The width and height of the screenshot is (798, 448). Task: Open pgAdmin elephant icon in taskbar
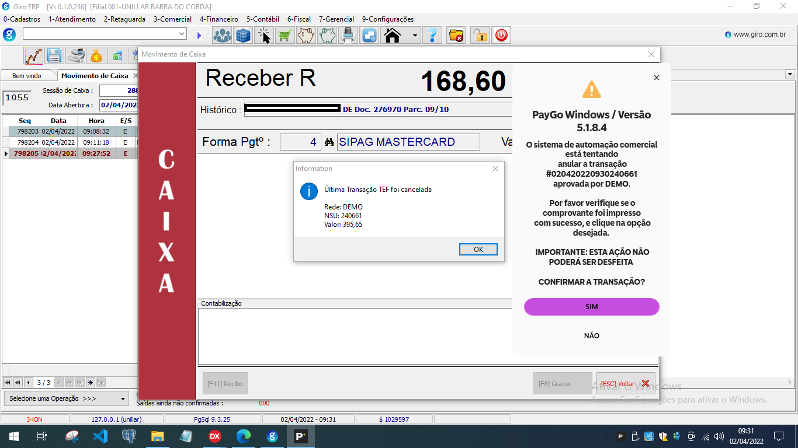129,436
